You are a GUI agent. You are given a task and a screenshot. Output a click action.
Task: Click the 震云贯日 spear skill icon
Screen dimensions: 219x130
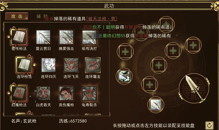[x=43, y=37]
